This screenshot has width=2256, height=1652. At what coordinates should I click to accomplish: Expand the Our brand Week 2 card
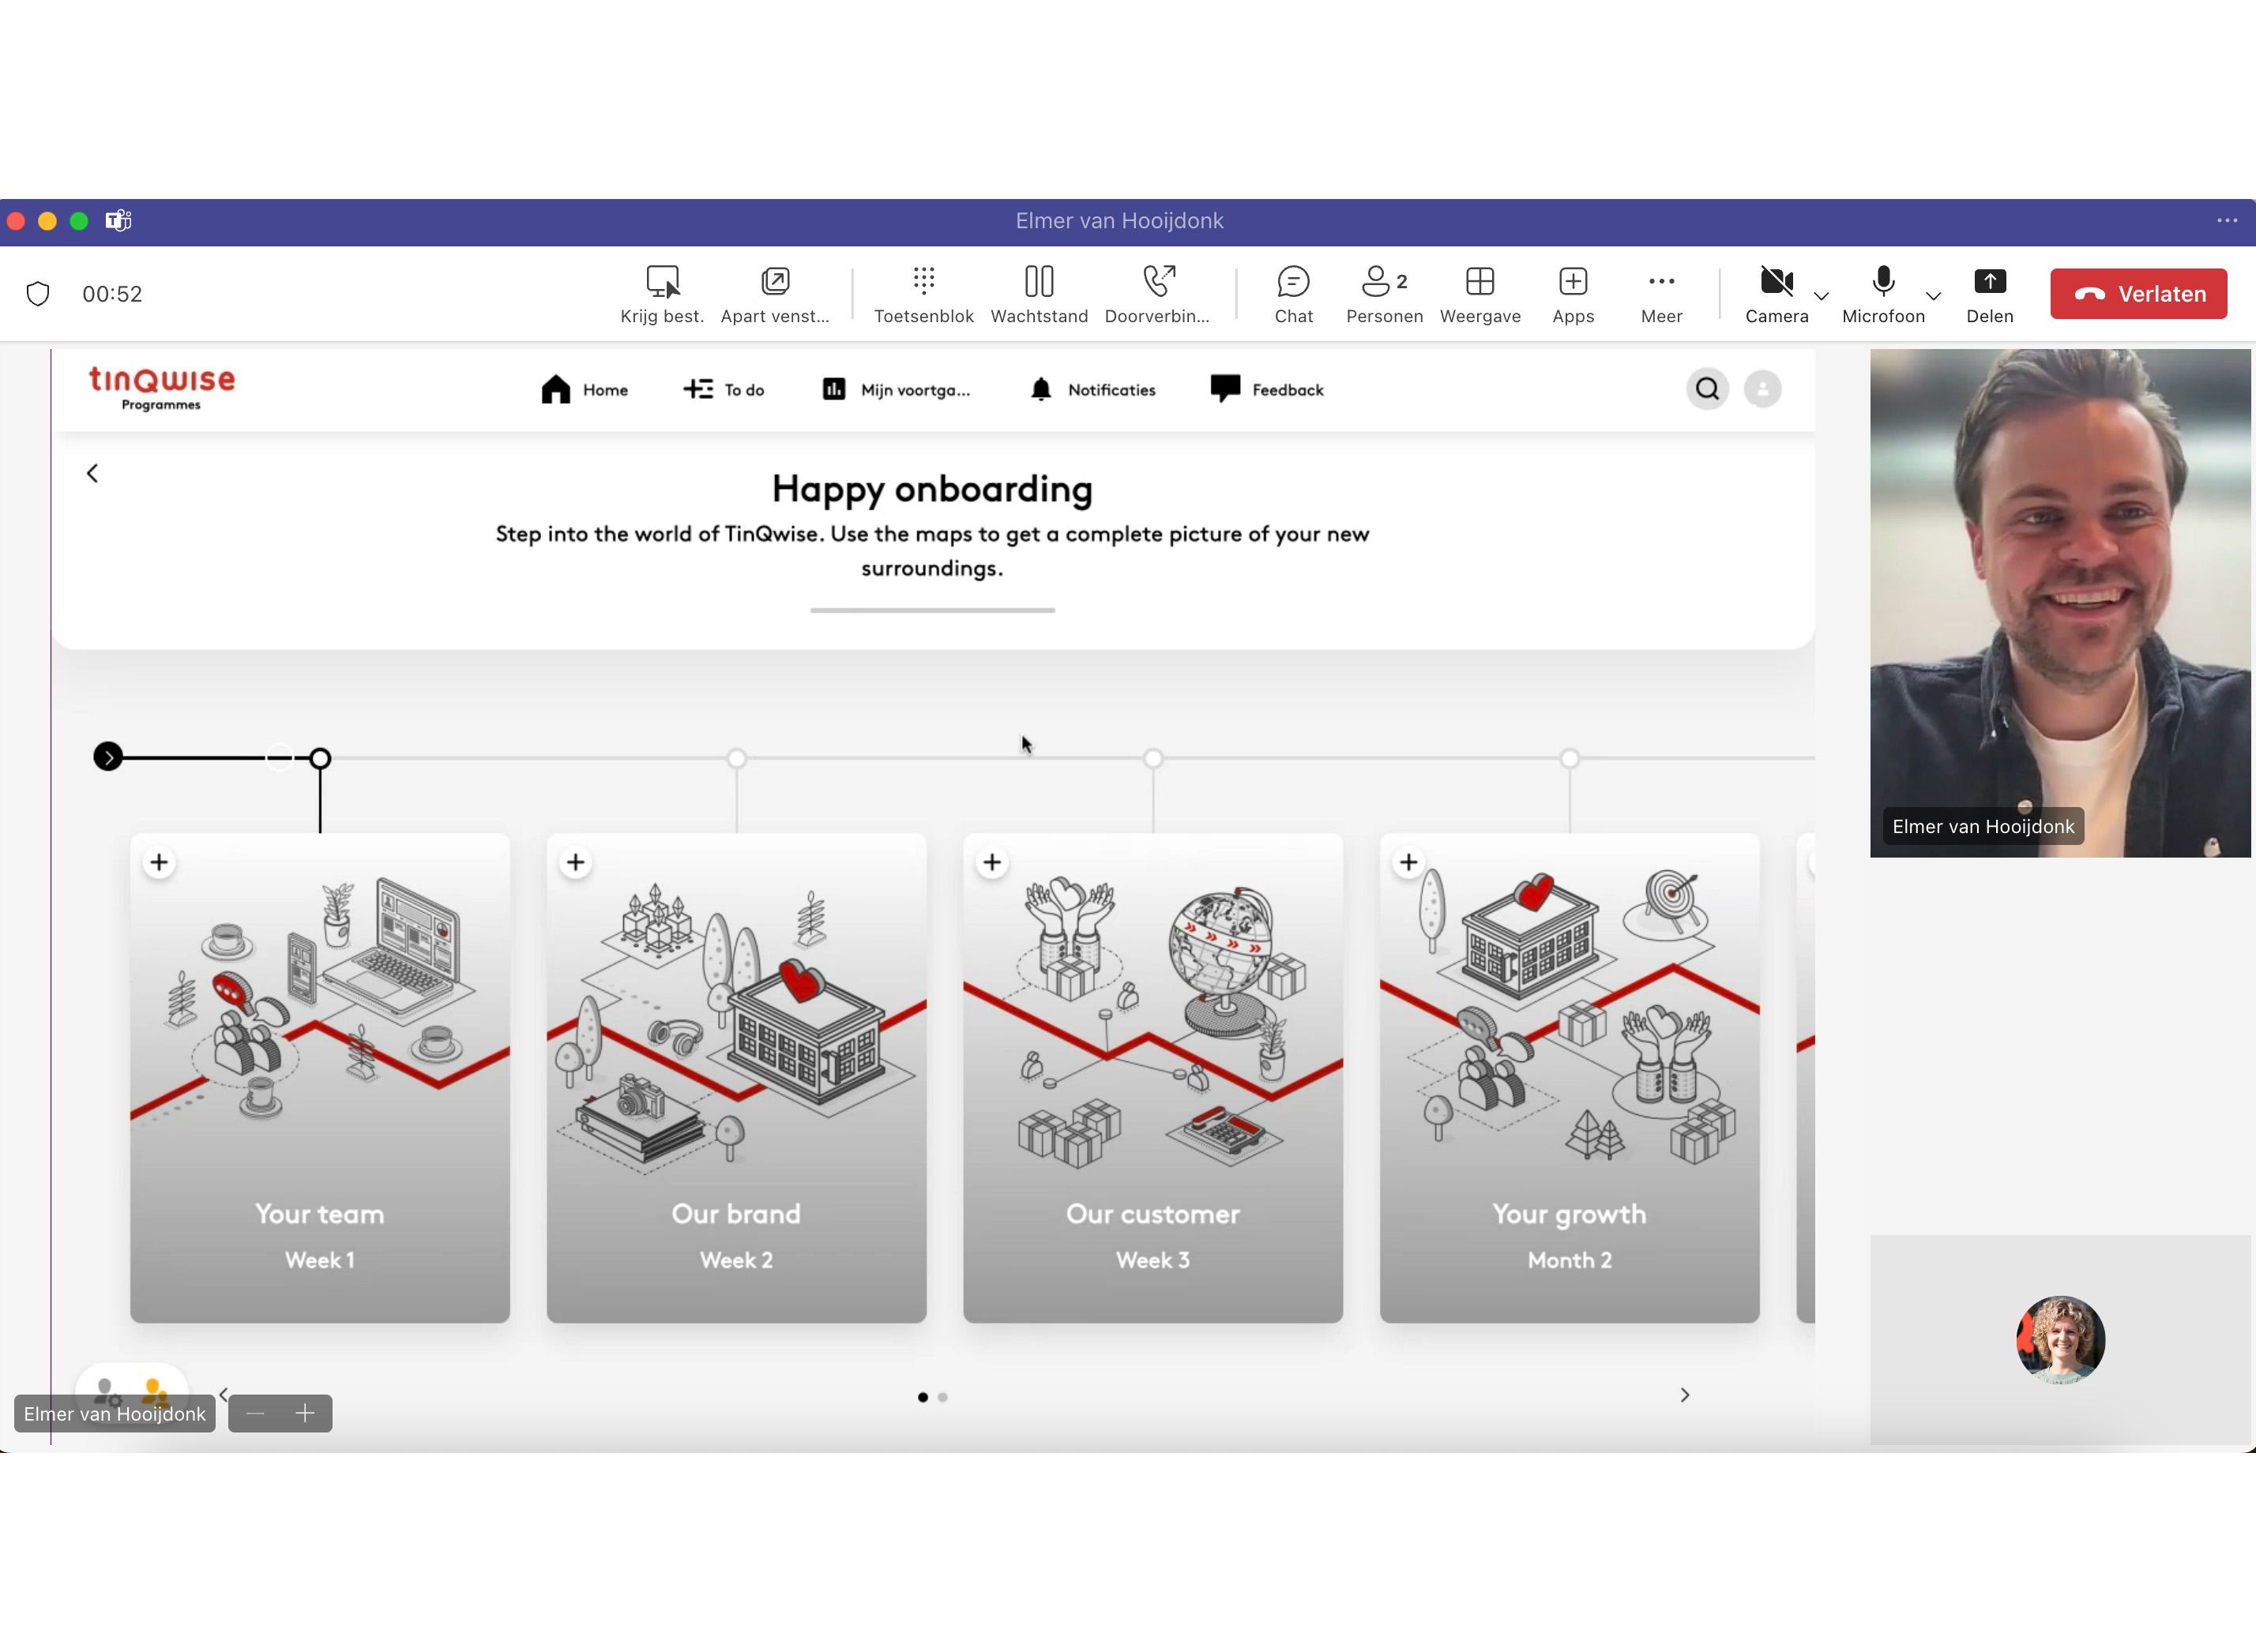click(x=573, y=860)
